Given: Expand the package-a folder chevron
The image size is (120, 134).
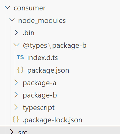Looking at the screenshot, I should [x=16, y=82].
